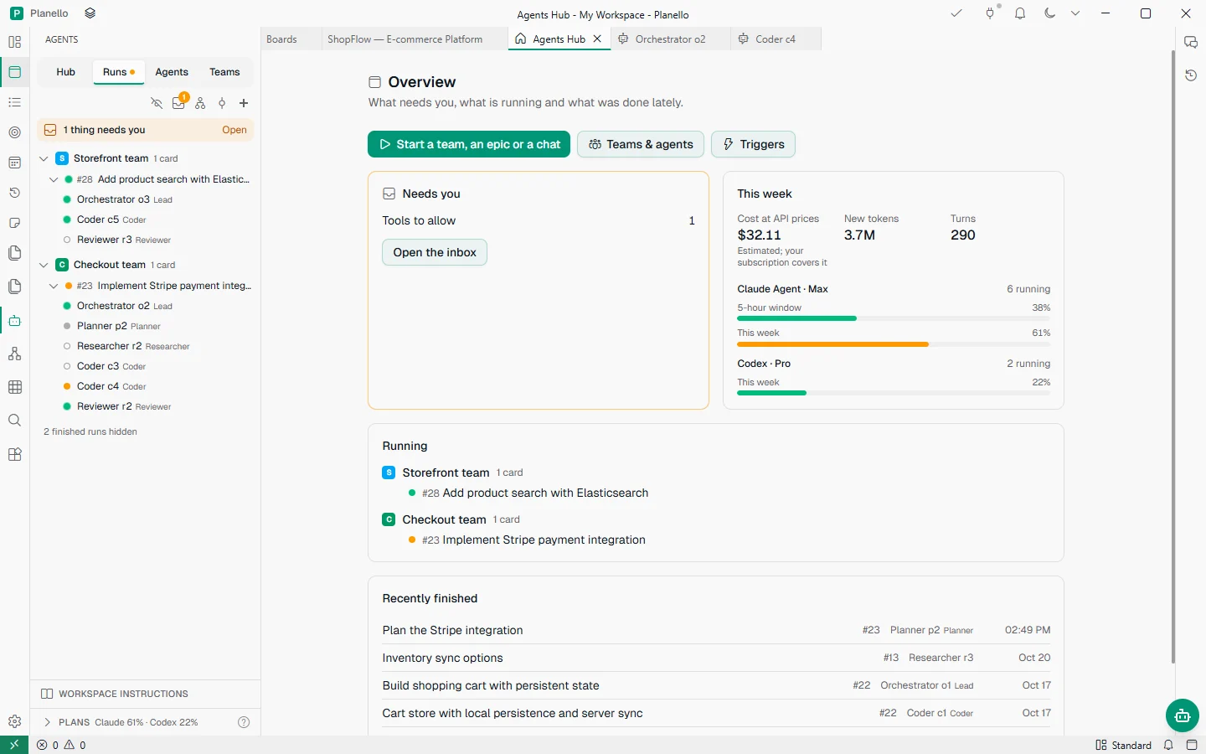This screenshot has height=754, width=1206.
Task: Open the title bar chevron dropdown
Action: (x=1075, y=13)
